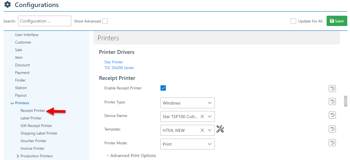
Task: Enable the Update For All checkbox
Action: [x=293, y=21]
